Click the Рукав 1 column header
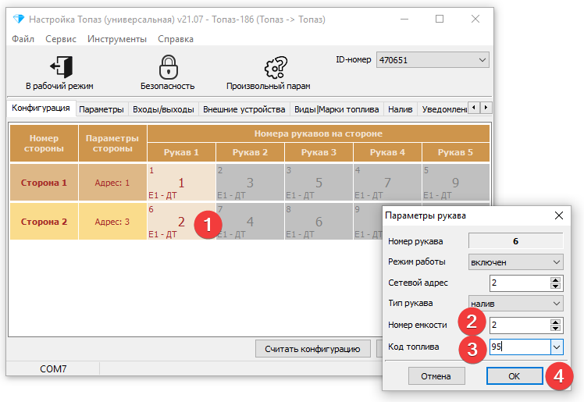This screenshot has height=402, width=584. click(181, 153)
